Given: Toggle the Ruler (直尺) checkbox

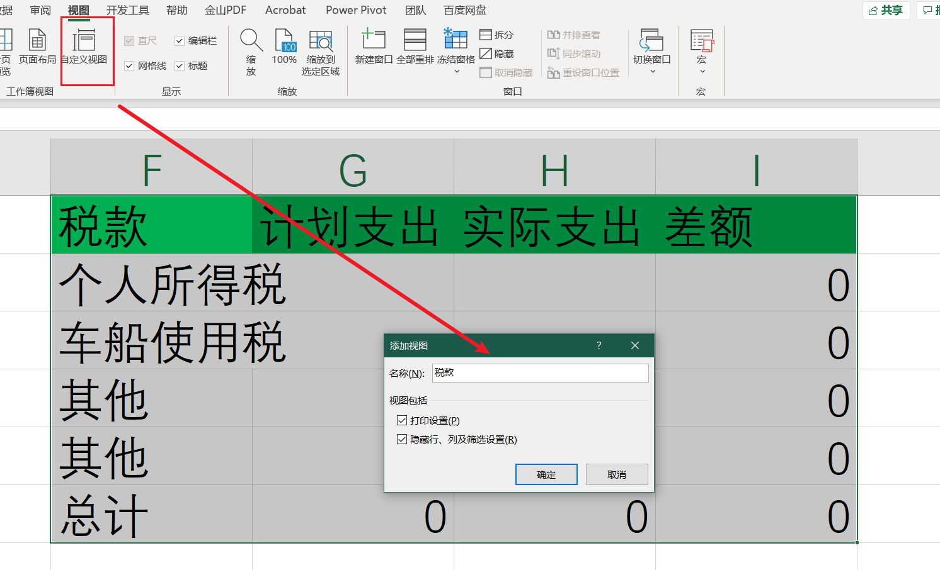Looking at the screenshot, I should 129,40.
